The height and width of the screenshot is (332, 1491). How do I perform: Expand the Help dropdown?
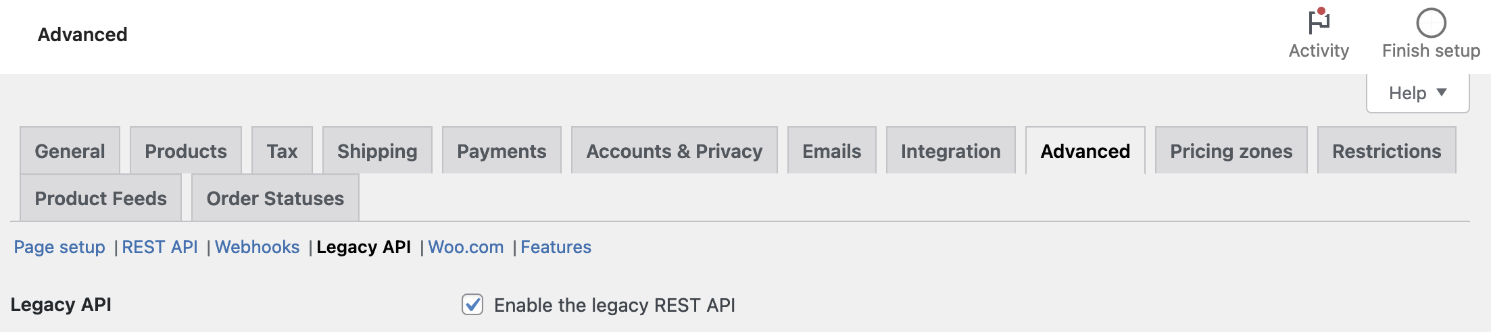(1417, 93)
